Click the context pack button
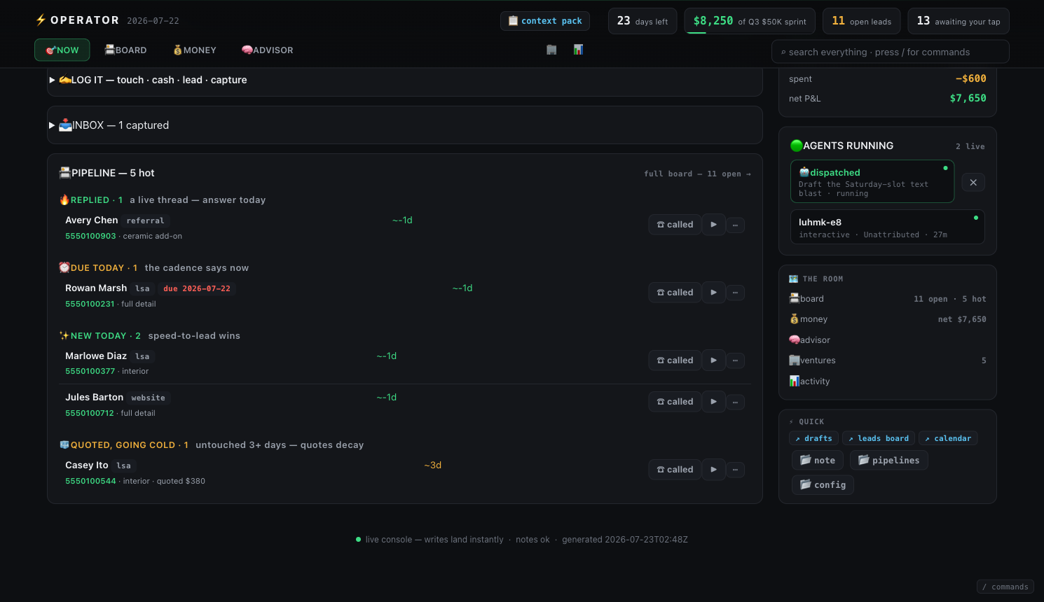 tap(545, 21)
